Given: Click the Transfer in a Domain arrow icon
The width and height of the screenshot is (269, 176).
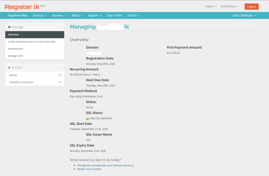Looking at the screenshot, I should [60, 82].
